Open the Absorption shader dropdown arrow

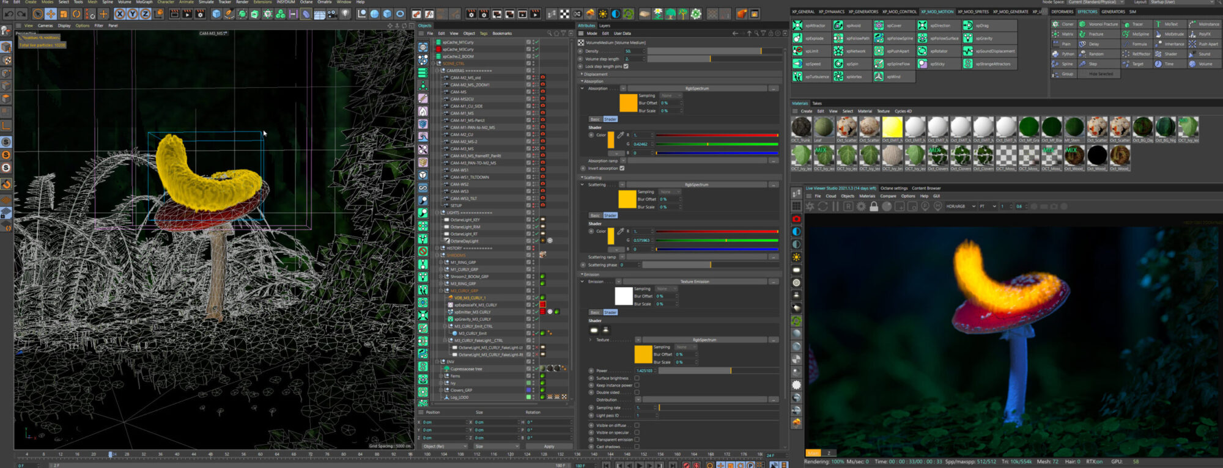[x=623, y=89]
